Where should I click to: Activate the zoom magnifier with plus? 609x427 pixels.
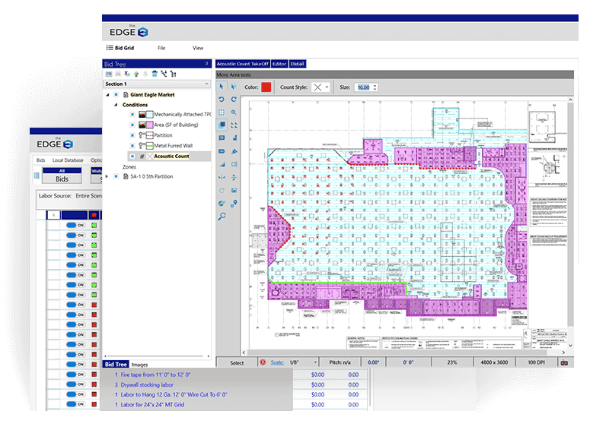click(x=234, y=112)
